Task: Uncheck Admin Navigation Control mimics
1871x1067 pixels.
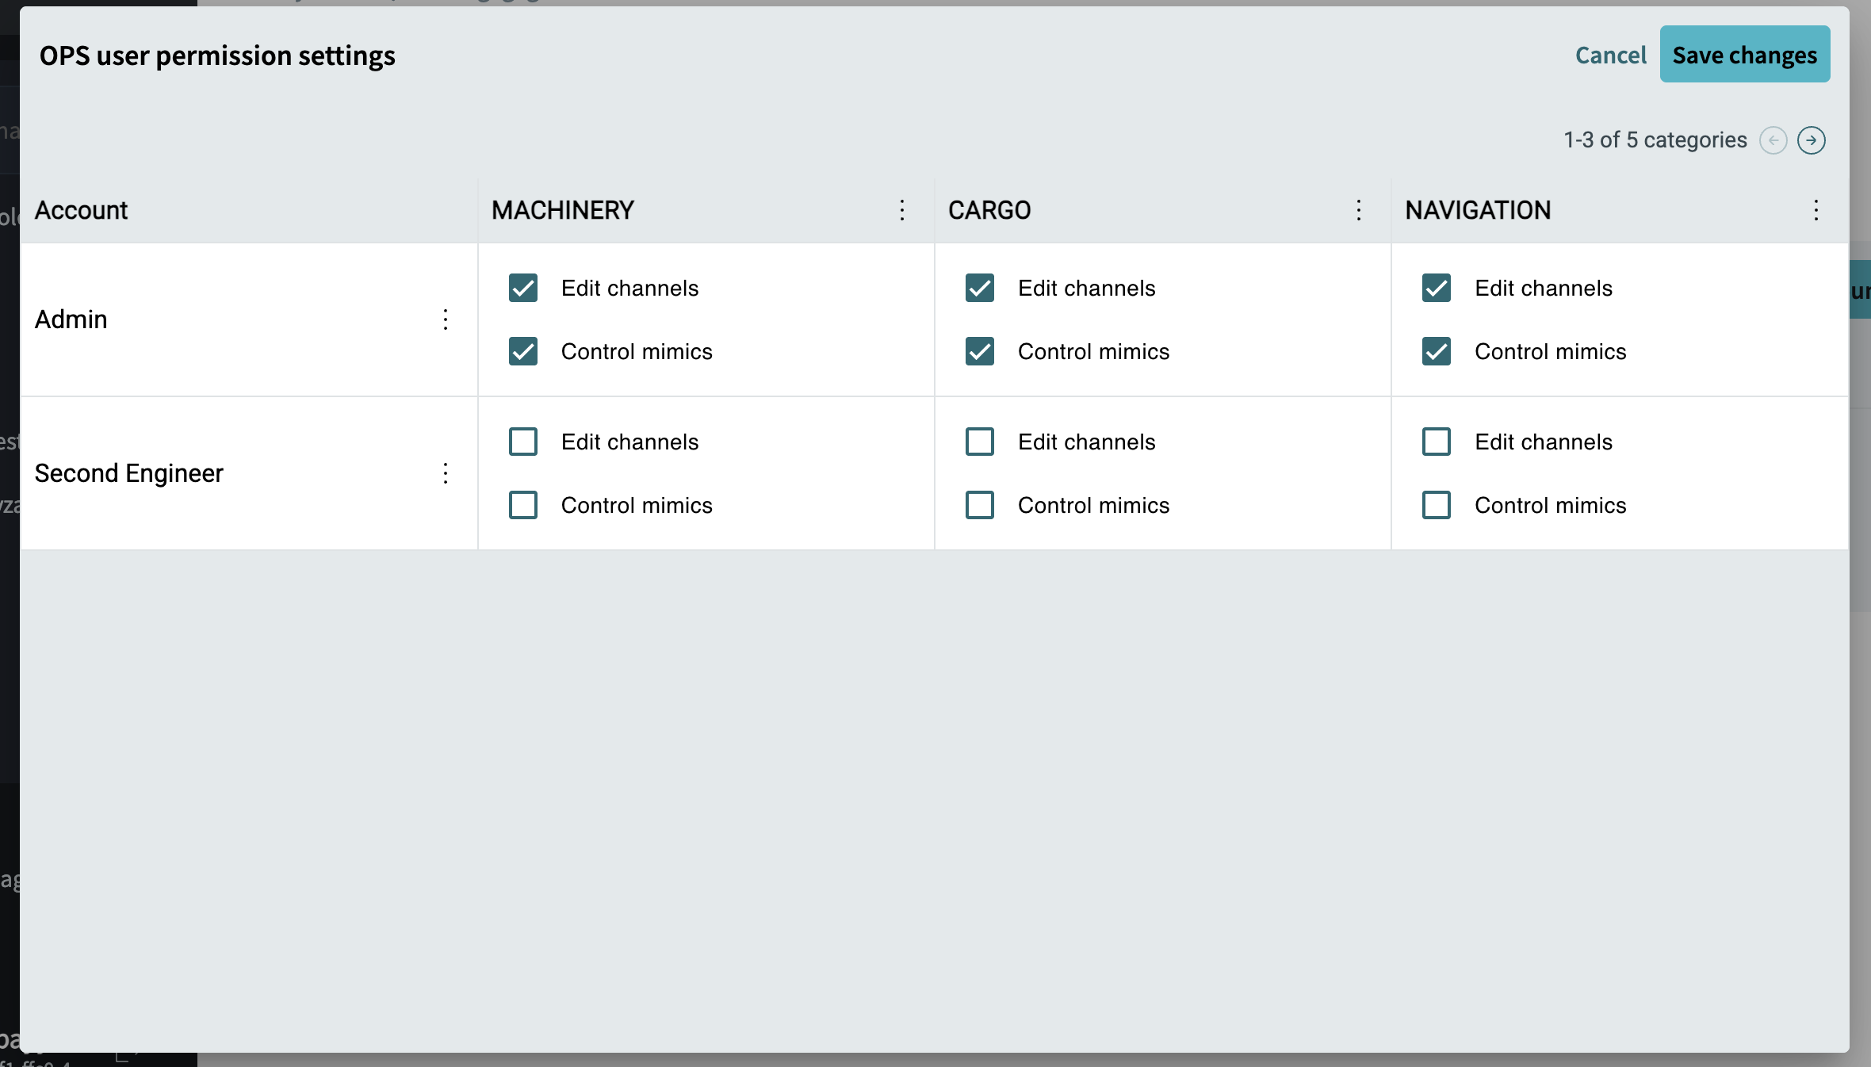Action: pos(1437,351)
